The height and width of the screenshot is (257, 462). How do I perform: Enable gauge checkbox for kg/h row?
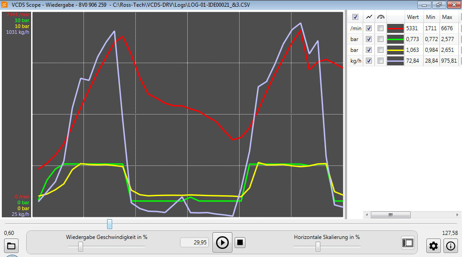pyautogui.click(x=381, y=60)
